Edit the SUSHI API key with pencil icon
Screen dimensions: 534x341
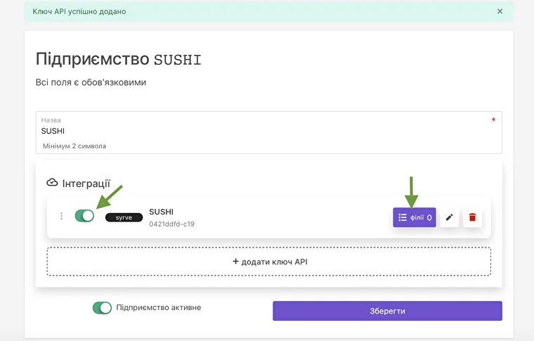pyautogui.click(x=449, y=217)
